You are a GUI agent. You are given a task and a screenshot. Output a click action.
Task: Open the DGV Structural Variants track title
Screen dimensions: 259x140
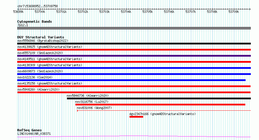(x=41, y=37)
